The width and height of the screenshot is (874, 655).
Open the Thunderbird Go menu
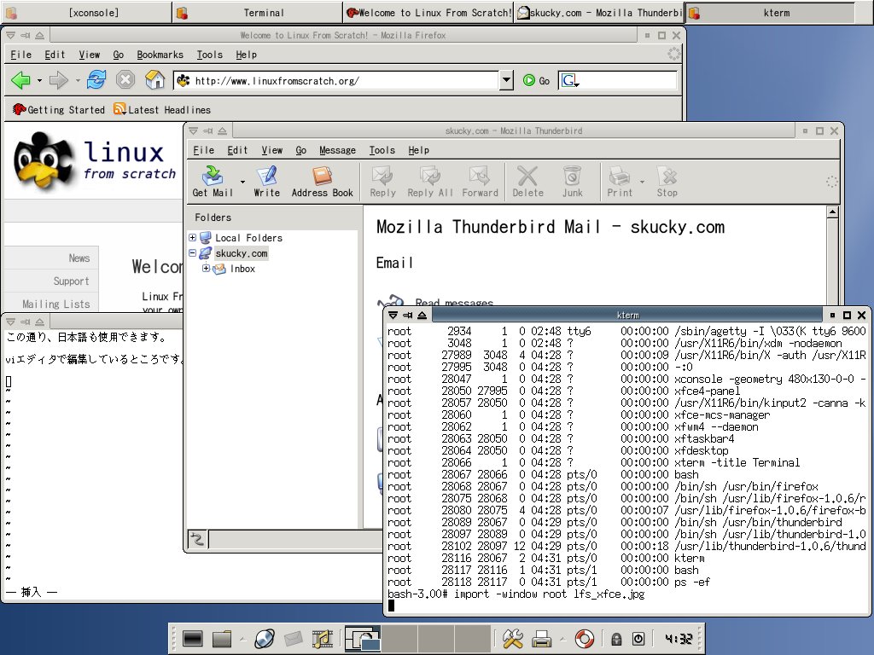(301, 150)
